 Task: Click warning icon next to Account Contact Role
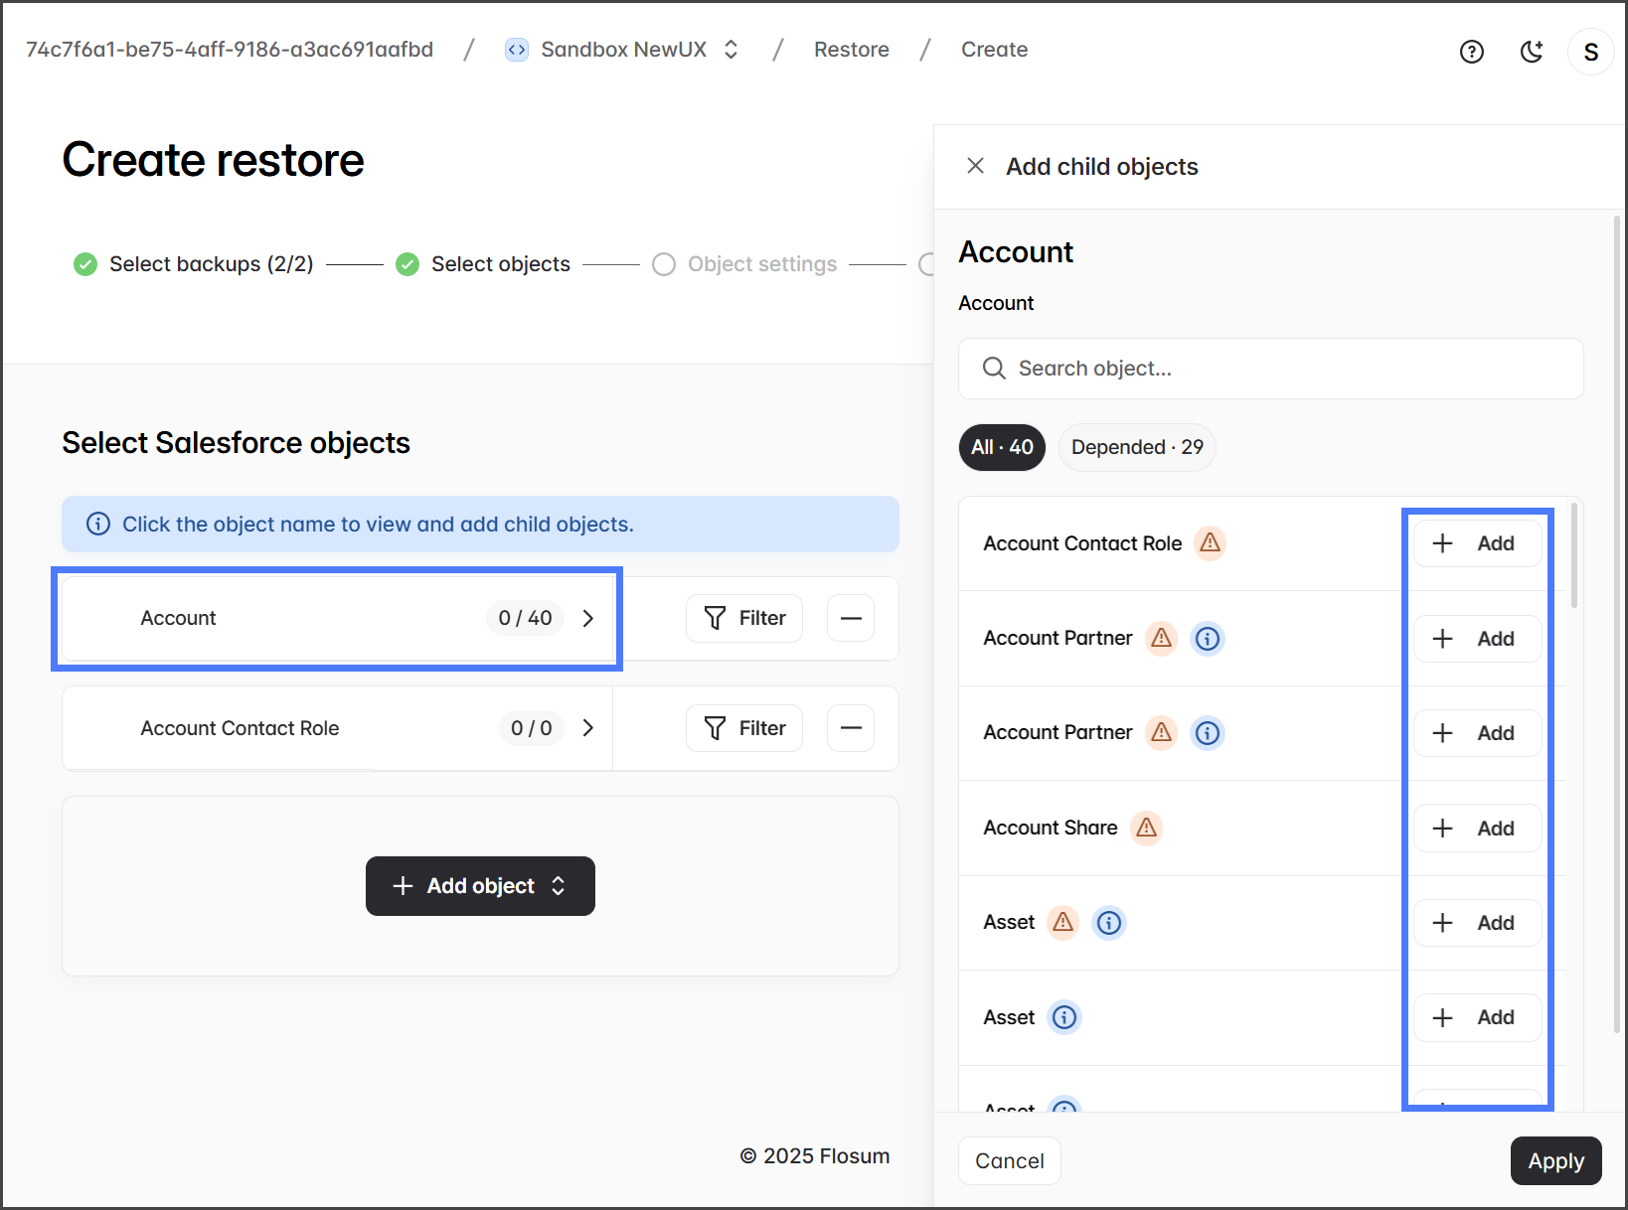1210,543
